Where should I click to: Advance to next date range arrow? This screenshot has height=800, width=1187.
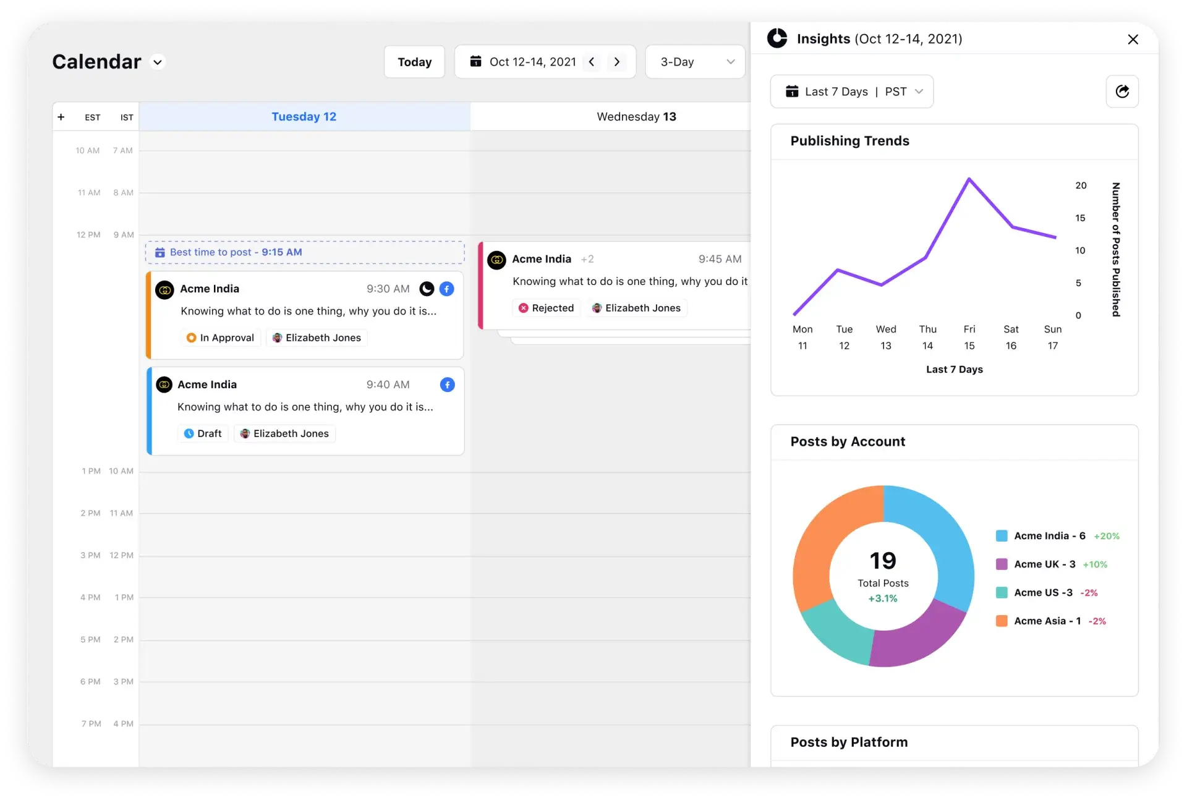[616, 62]
